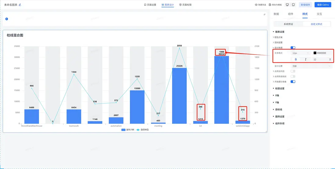
Task: Click the line-height icon beside 12
Action: pyautogui.click(x=330, y=59)
